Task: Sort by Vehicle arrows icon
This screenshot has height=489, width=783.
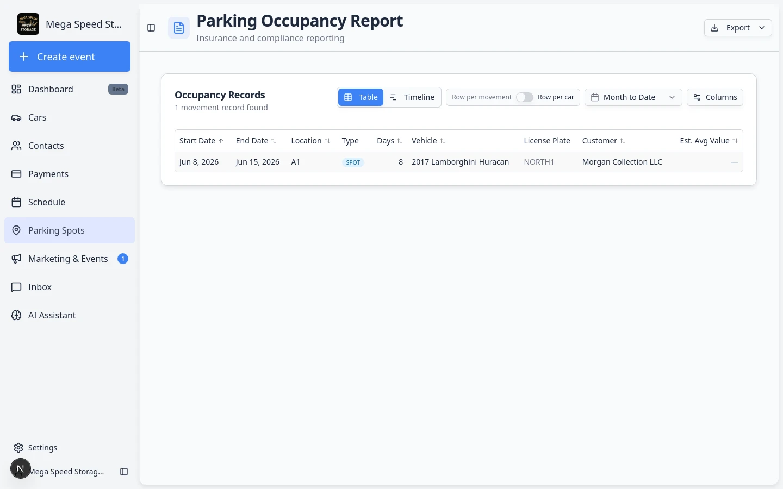Action: pyautogui.click(x=443, y=141)
